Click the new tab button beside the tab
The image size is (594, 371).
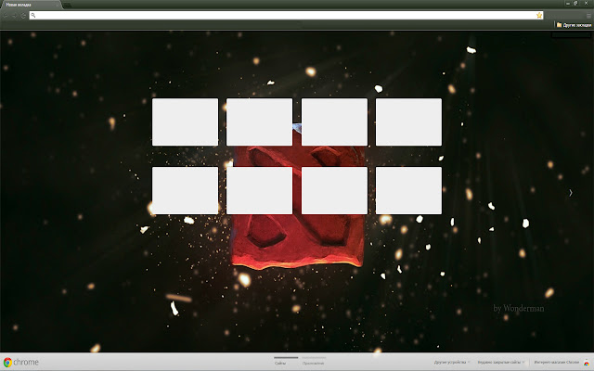coord(68,5)
